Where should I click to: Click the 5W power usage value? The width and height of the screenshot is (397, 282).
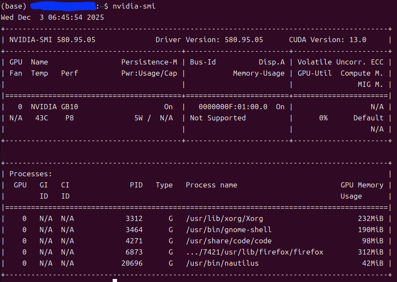(138, 118)
